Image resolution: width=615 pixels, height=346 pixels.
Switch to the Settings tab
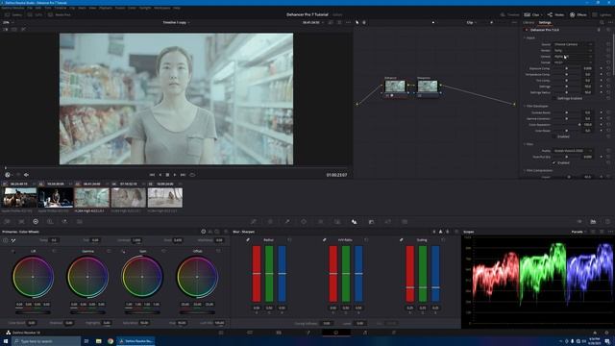click(545, 22)
